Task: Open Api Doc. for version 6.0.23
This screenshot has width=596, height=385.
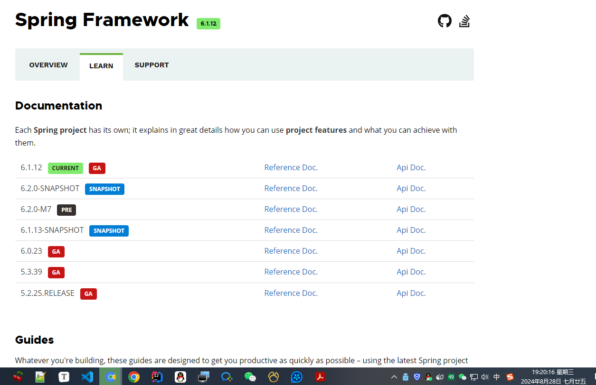Action: point(411,251)
